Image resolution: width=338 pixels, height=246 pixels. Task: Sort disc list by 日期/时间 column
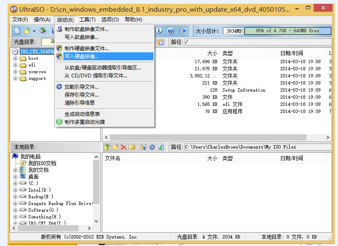point(302,53)
